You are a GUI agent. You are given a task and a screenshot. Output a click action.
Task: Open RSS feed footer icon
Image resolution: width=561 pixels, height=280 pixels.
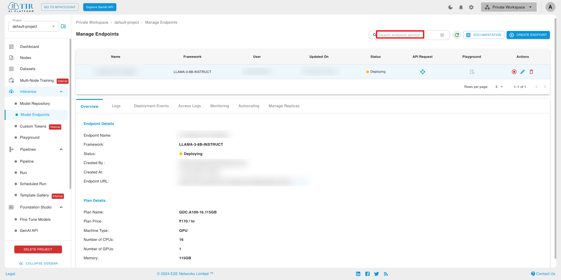[x=386, y=274]
